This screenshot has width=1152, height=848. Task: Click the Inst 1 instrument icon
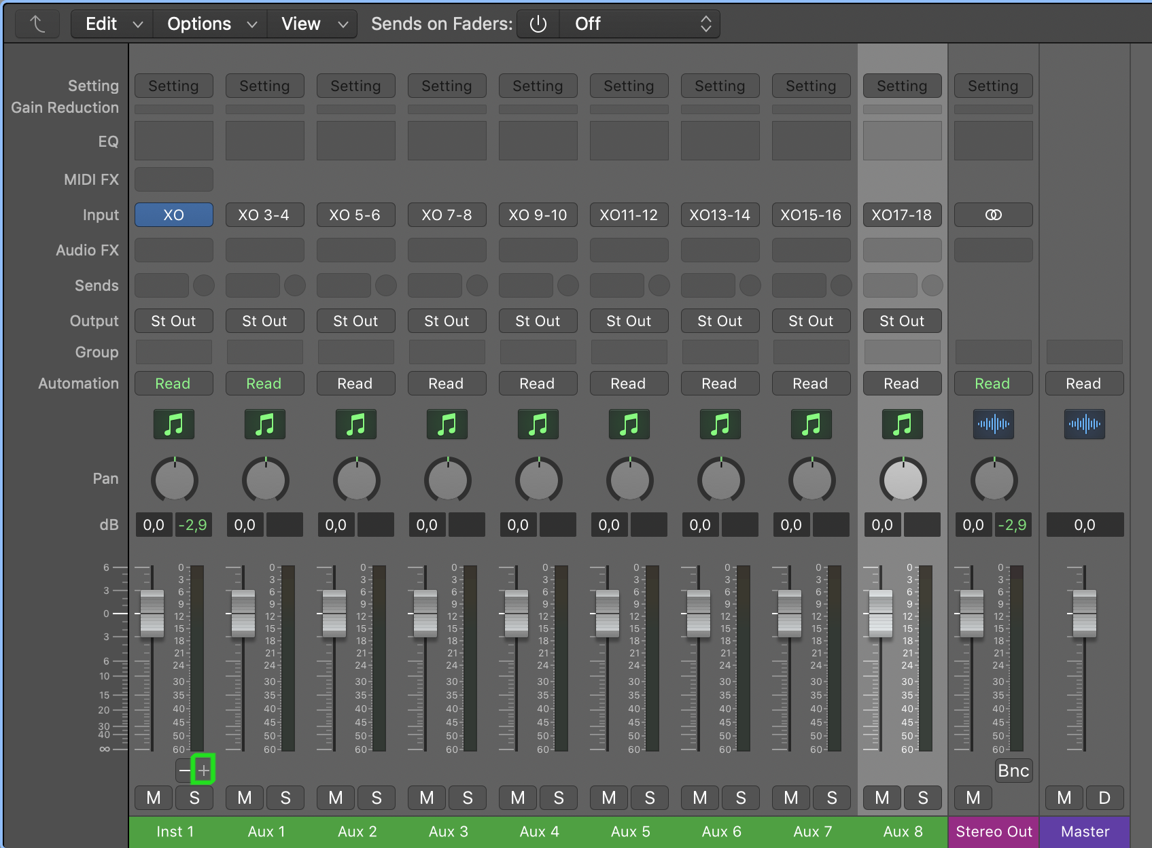(x=174, y=424)
